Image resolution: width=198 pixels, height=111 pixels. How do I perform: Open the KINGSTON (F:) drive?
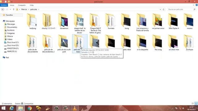tap(13, 48)
